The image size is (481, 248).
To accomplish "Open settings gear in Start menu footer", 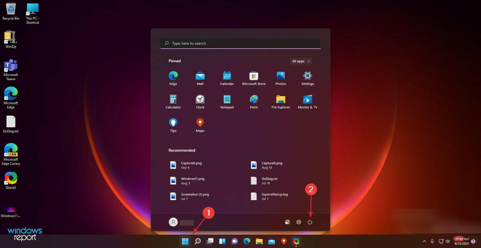I will tap(298, 222).
